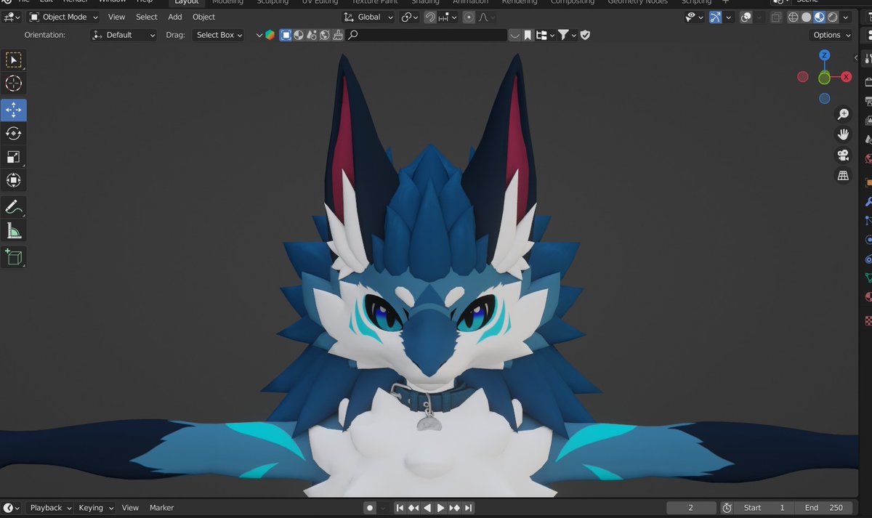Click the hand Pan view button
The image size is (872, 518).
pyautogui.click(x=843, y=134)
